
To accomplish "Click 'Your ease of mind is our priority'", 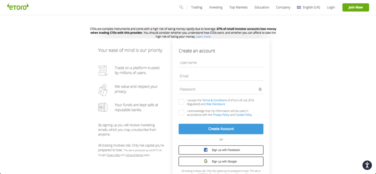I will click(x=130, y=50).
